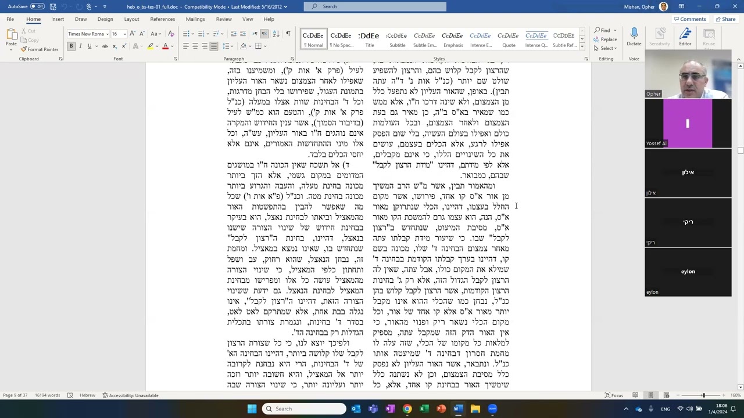Screen dimensions: 744x418
Task: Align text to center
Action: tap(195, 46)
